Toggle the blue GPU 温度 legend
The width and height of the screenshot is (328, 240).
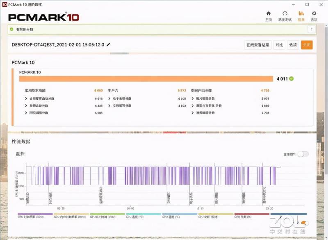pos(180,216)
